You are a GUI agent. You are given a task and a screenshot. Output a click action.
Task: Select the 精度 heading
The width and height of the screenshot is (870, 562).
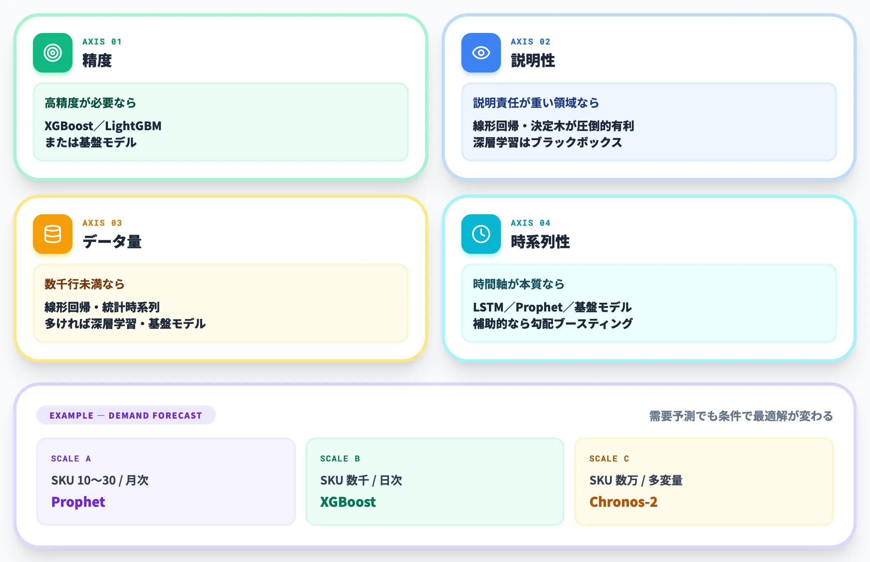(97, 61)
